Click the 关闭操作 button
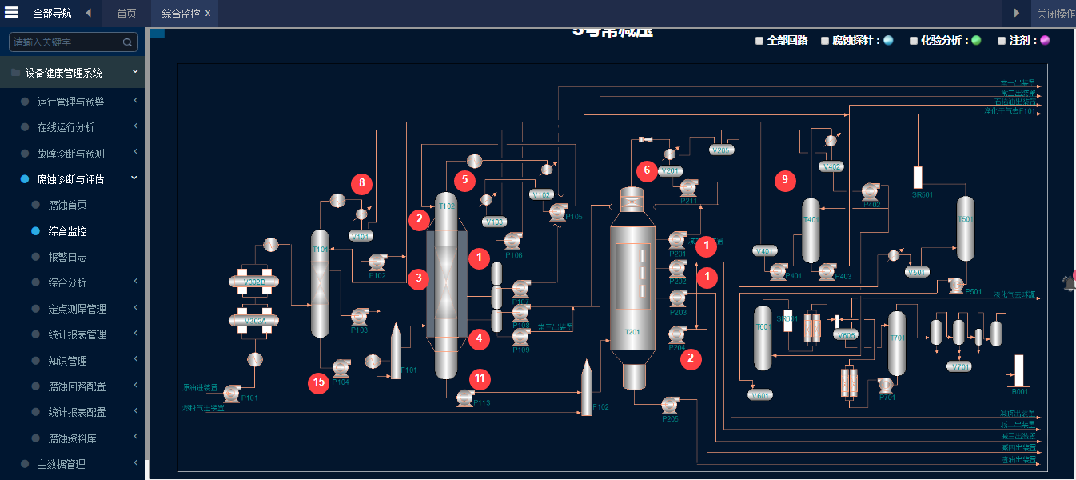This screenshot has width=1076, height=480. pyautogui.click(x=1055, y=14)
